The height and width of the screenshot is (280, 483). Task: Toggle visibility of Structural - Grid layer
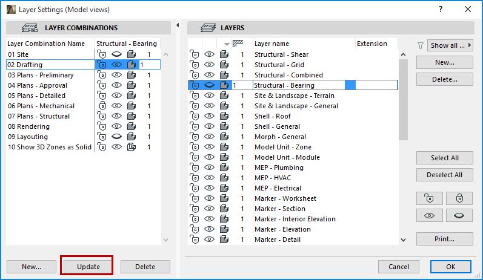[210, 65]
